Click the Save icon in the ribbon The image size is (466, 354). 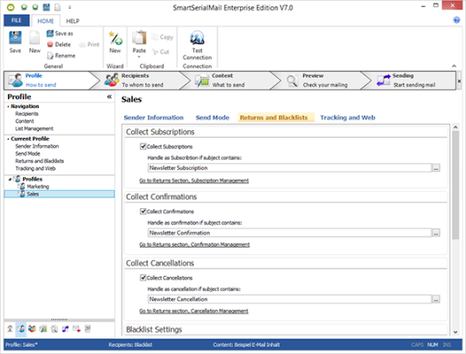tap(16, 41)
